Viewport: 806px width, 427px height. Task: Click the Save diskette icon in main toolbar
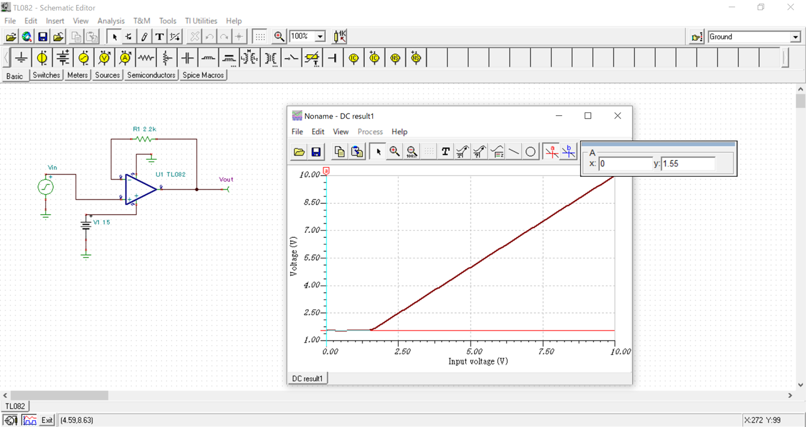tap(42, 37)
